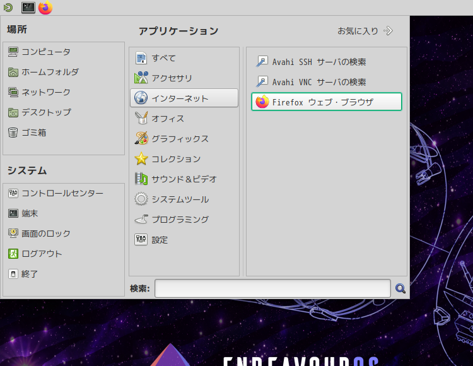Open コンピュータ via its text label
Image resolution: width=473 pixels, height=366 pixels.
[46, 52]
